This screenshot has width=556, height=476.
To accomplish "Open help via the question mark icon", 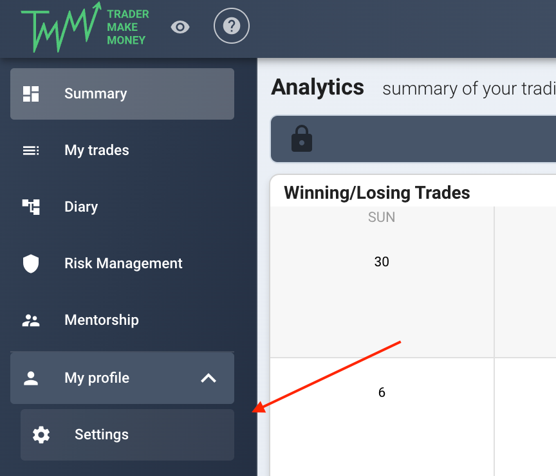I will click(x=232, y=26).
